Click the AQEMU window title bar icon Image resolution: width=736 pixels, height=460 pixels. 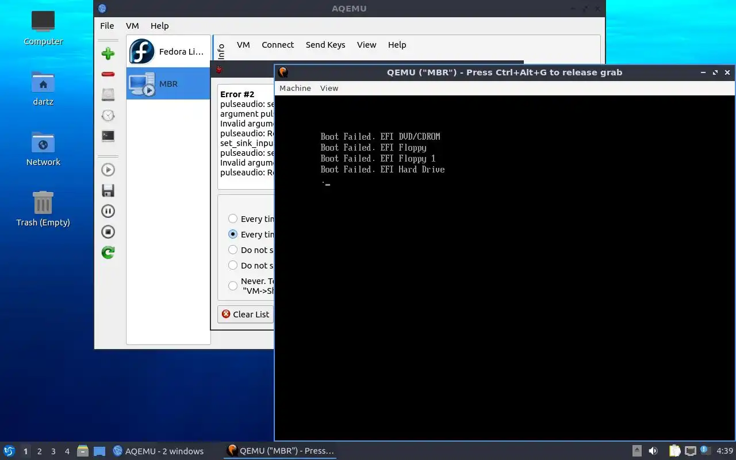point(102,8)
